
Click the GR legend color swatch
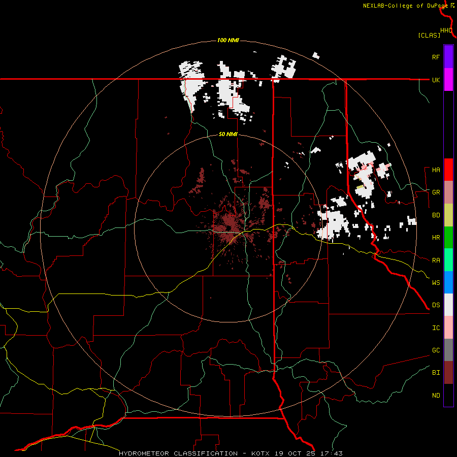tap(448, 192)
